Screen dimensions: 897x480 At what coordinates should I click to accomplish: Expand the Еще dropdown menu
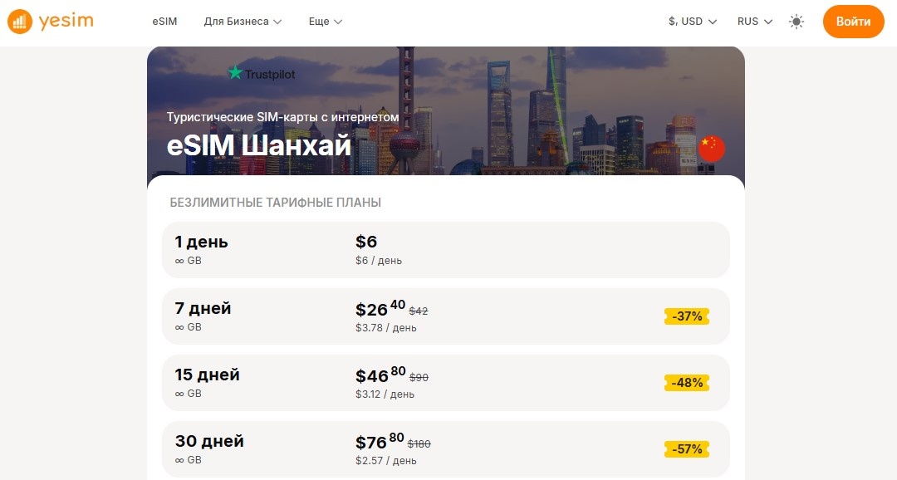pos(325,21)
